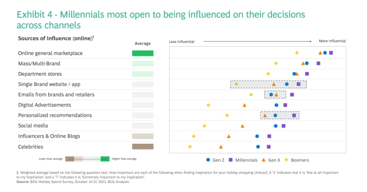Image resolution: width=367 pixels, height=192 pixels.
Task: Select Millennials square marker in Online general marketplace row
Action: pos(331,53)
